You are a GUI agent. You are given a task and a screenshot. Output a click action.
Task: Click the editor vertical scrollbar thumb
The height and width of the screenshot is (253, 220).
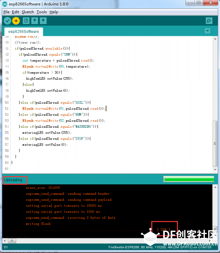point(215,143)
